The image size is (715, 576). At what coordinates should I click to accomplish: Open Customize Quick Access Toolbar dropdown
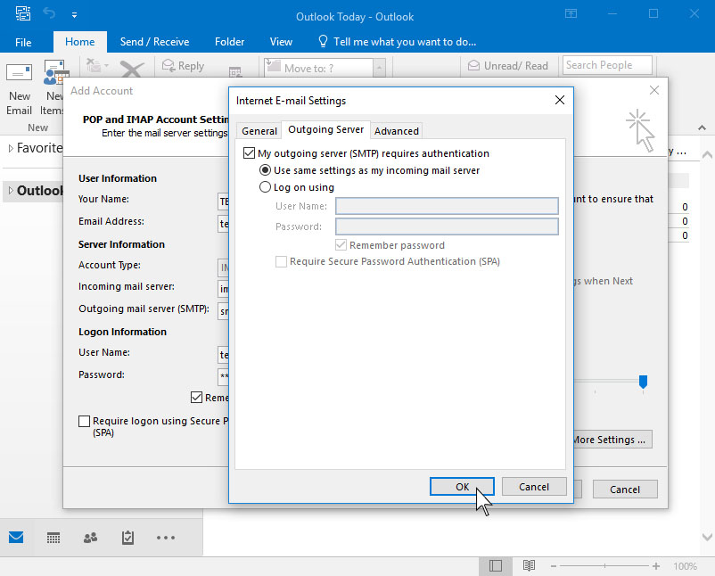tap(74, 15)
